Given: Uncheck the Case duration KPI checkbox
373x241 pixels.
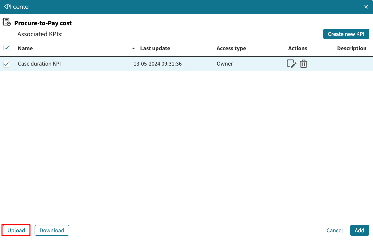Looking at the screenshot, I should coord(7,64).
